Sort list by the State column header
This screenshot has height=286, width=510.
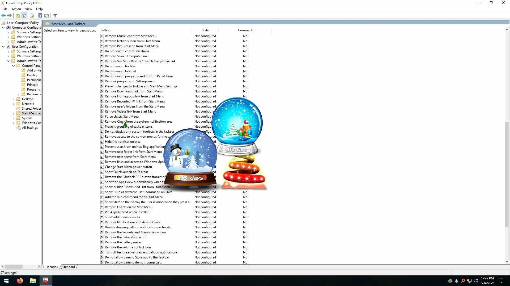pos(205,30)
